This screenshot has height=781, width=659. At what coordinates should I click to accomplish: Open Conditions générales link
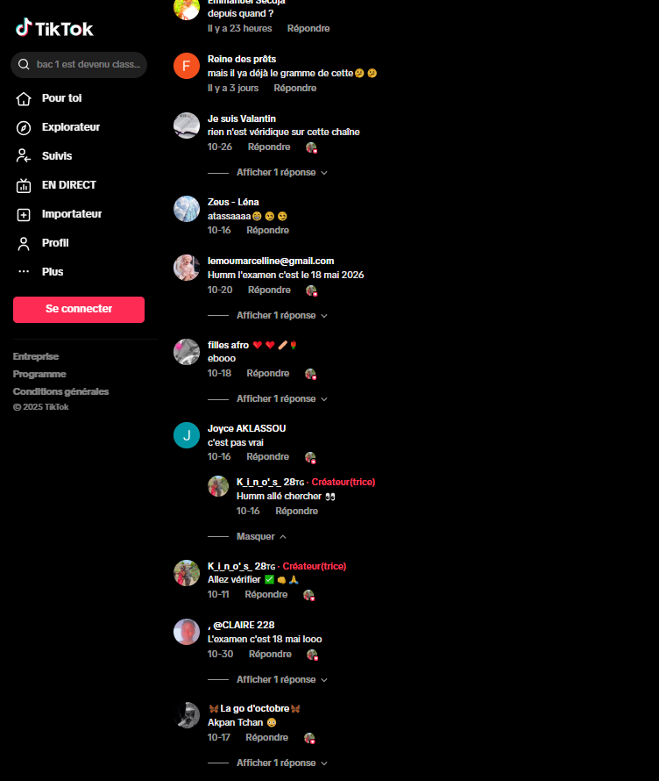pos(60,391)
